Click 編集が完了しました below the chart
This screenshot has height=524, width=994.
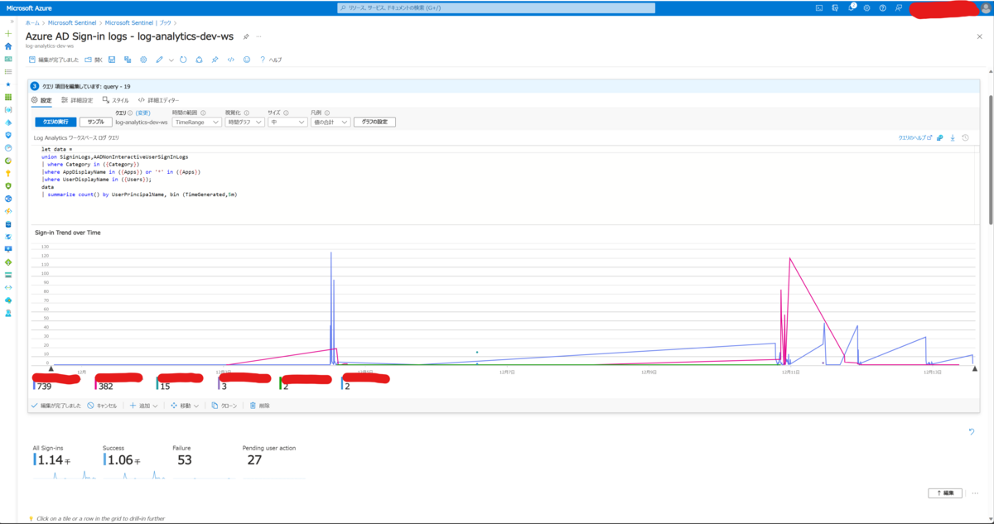pos(56,406)
